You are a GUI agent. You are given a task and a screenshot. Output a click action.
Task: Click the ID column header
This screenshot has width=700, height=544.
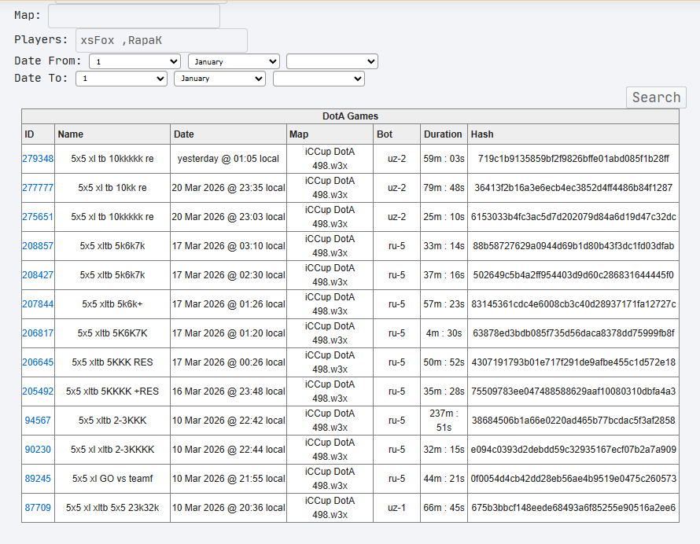click(38, 134)
